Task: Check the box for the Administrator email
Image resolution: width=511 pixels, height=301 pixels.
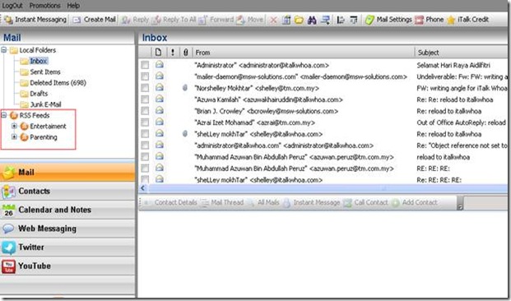Action: (x=145, y=65)
